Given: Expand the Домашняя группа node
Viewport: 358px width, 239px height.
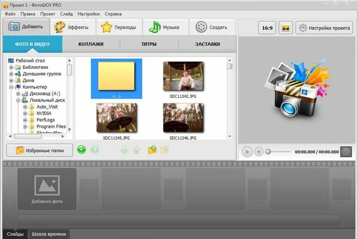Looking at the screenshot, I should [11, 74].
